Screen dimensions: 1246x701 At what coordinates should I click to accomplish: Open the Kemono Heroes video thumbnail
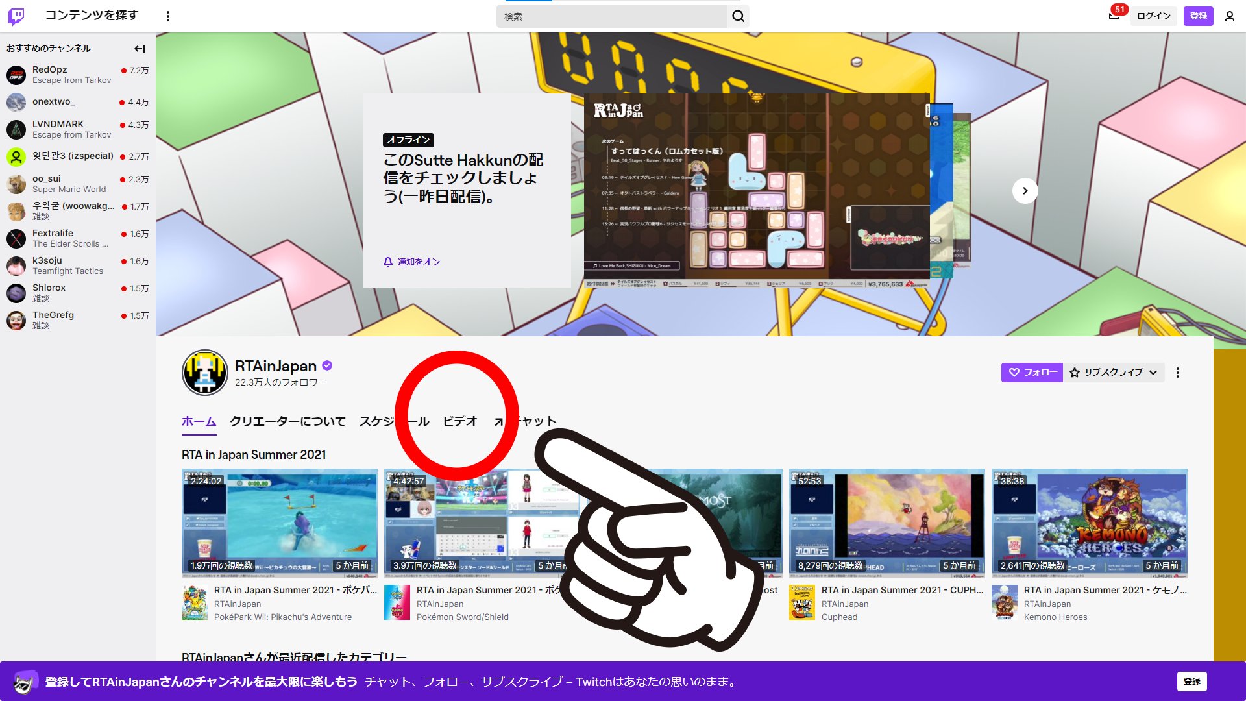(1089, 523)
